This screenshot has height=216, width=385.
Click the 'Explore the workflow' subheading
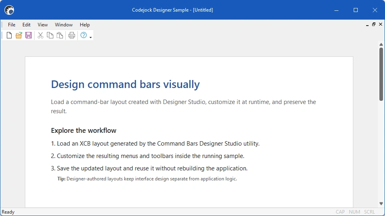point(83,130)
